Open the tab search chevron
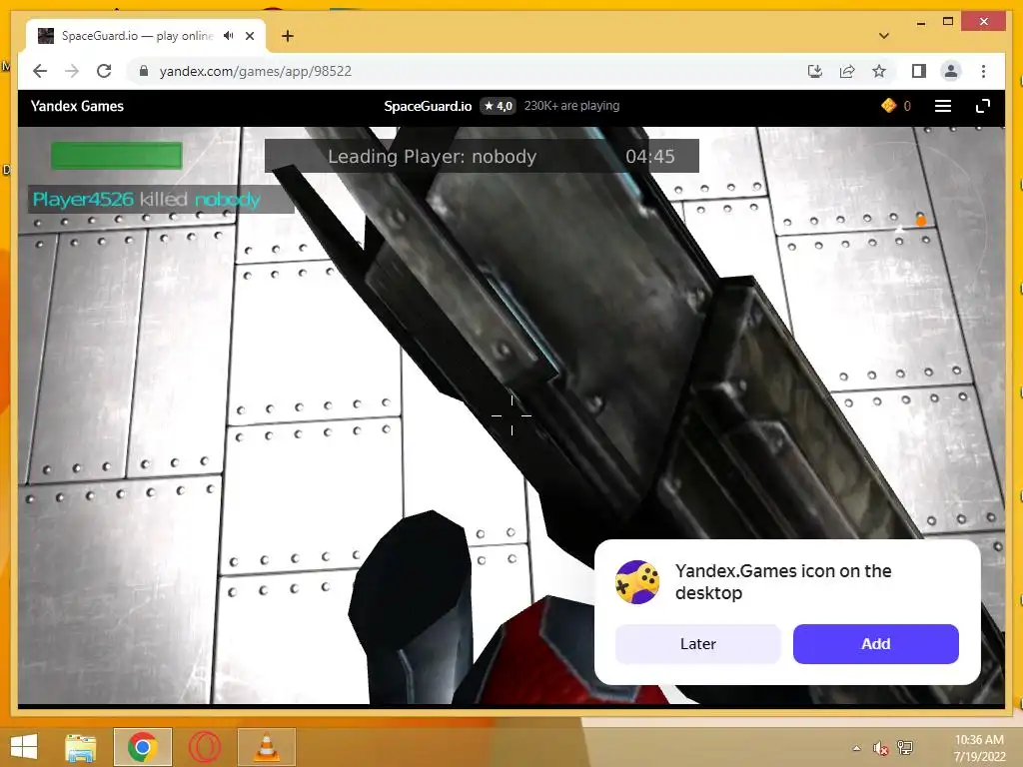Viewport: 1023px width, 767px height. pos(884,36)
